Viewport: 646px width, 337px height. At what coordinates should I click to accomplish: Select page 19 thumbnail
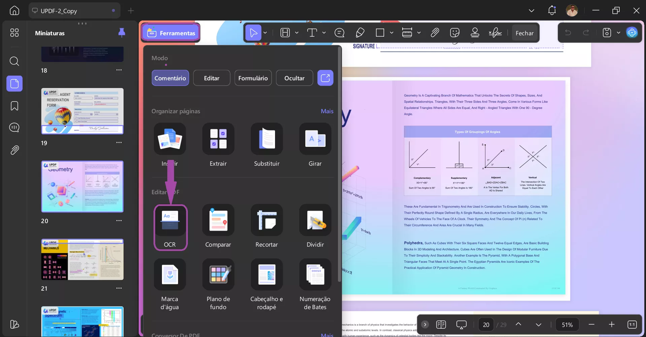[x=82, y=111]
